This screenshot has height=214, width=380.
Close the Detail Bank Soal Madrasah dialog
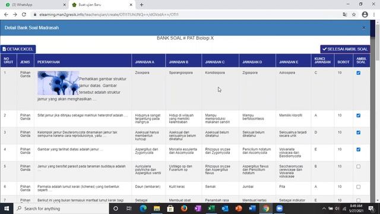[363, 28]
